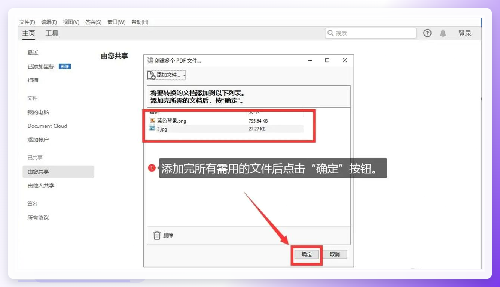Select the 添加文件... button label
Image resolution: width=500 pixels, height=287 pixels.
tap(168, 75)
